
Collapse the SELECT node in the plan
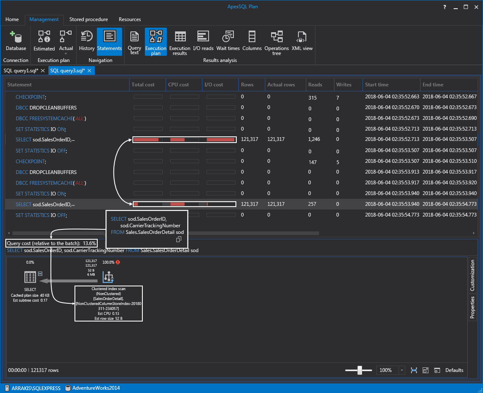pyautogui.click(x=40, y=274)
